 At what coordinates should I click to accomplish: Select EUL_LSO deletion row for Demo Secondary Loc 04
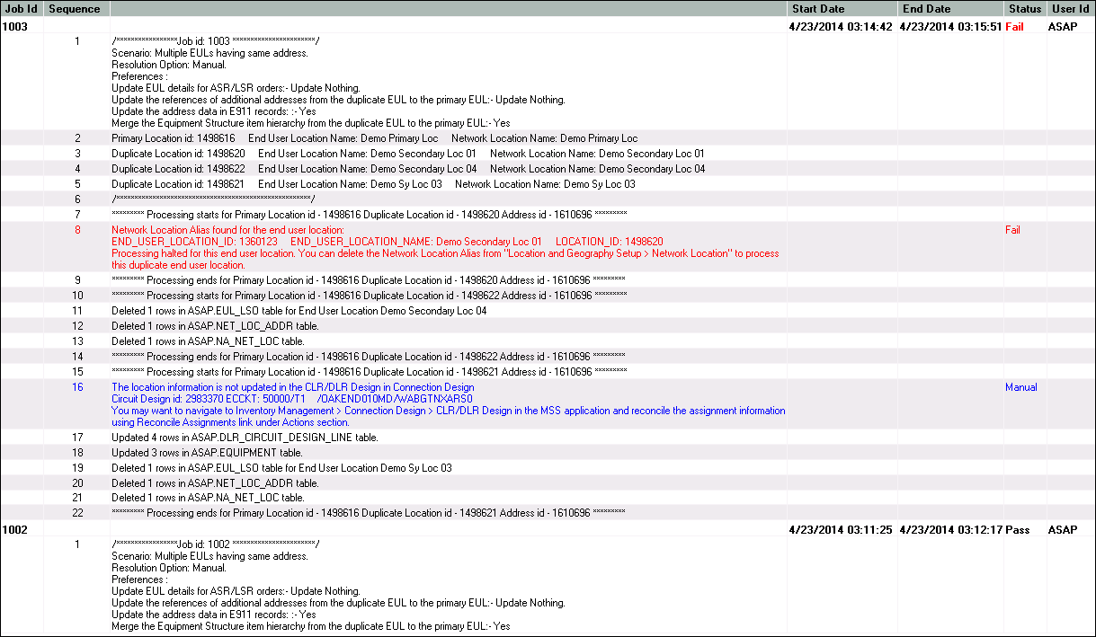548,311
